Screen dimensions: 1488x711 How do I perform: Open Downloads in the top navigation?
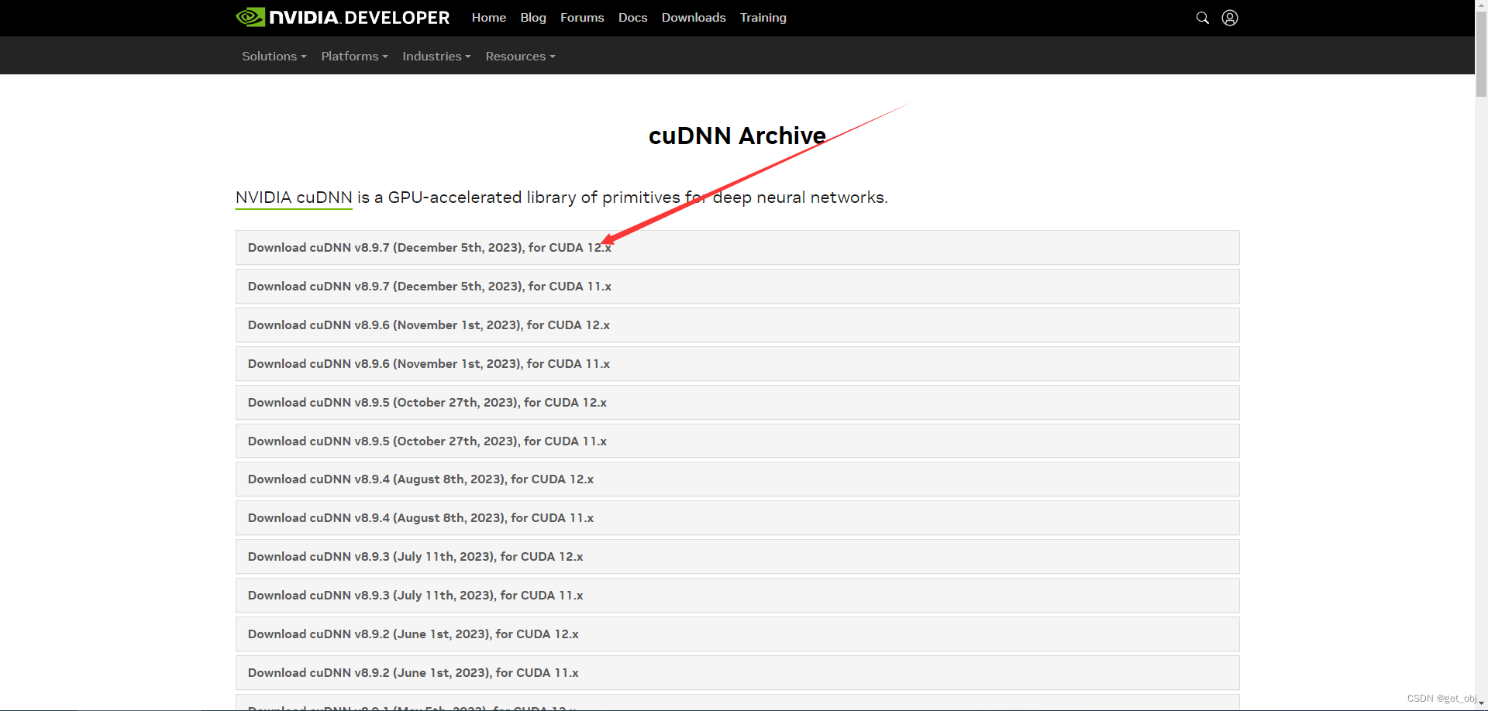(694, 17)
